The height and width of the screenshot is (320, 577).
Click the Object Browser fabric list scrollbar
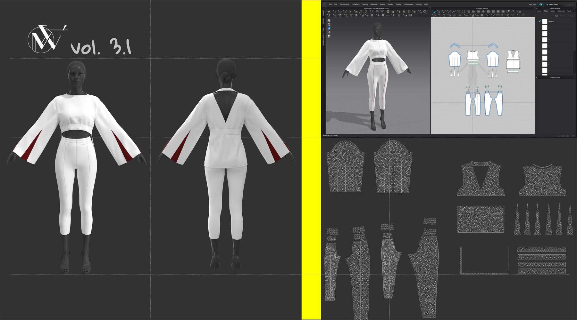pos(574,58)
